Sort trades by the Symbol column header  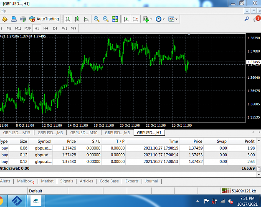pyautogui.click(x=41, y=142)
